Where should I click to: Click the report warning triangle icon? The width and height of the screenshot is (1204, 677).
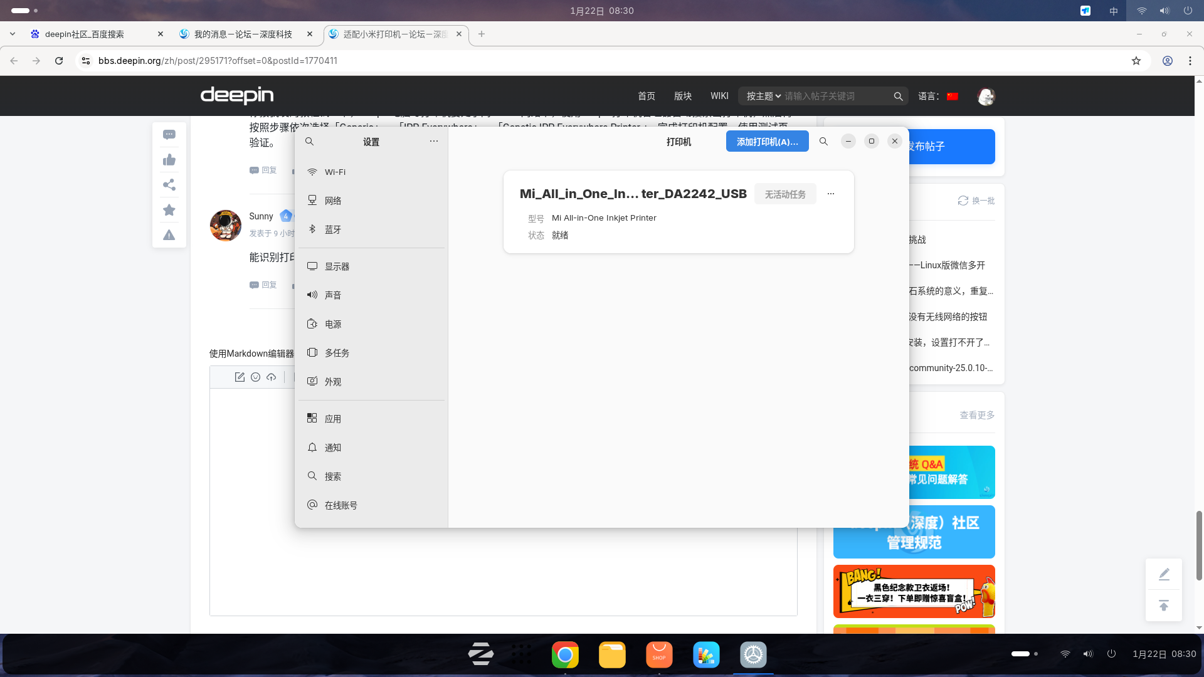(x=169, y=235)
